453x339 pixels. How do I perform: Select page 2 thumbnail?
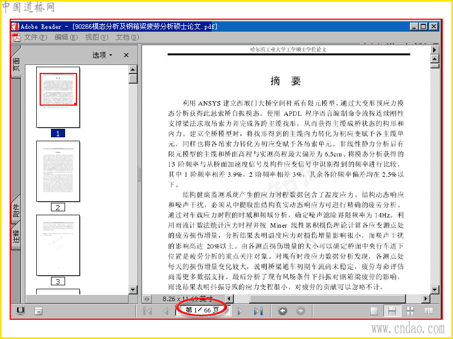[58, 171]
